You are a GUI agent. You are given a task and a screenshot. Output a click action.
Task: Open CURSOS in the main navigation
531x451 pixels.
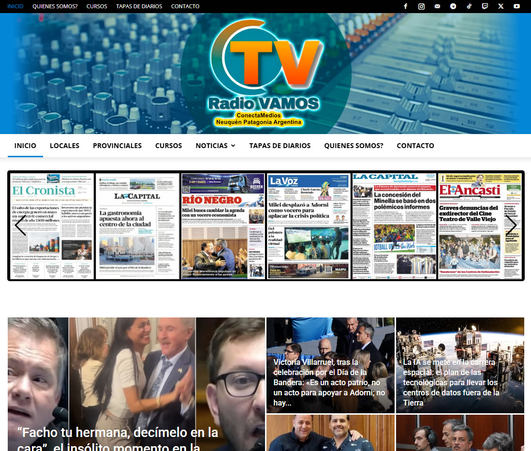(x=168, y=146)
